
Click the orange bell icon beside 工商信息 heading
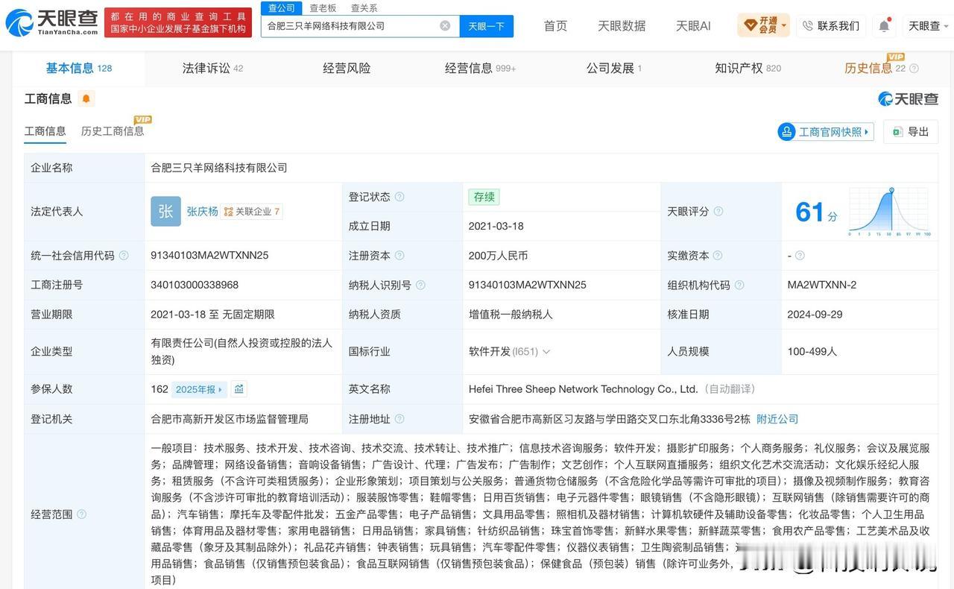coord(86,98)
